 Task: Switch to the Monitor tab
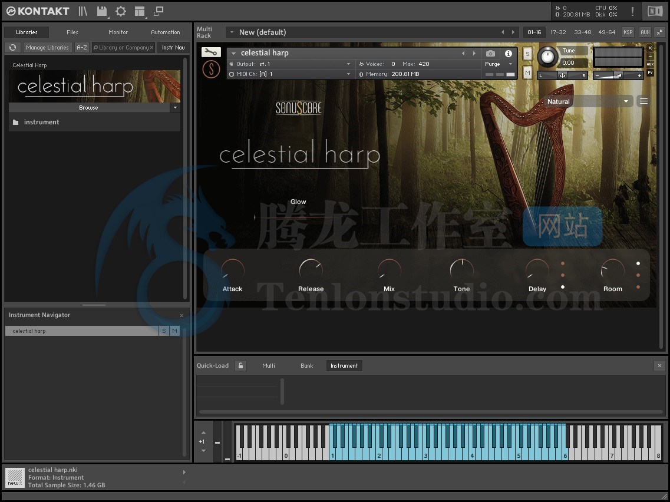(118, 32)
